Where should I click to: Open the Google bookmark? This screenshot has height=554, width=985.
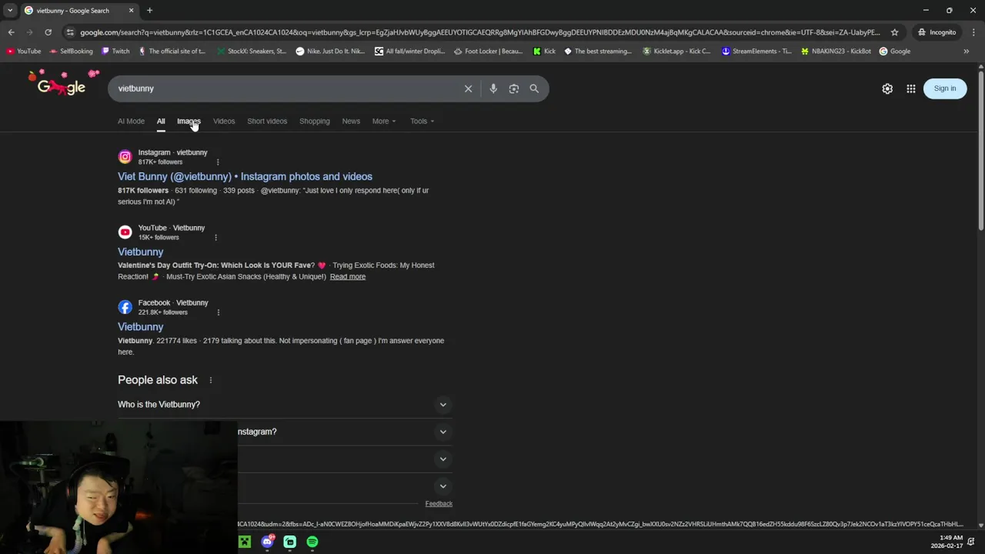pos(895,52)
